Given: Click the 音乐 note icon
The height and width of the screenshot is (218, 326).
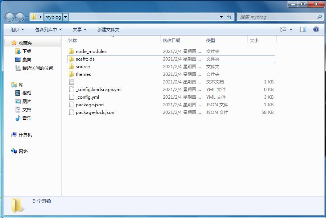Looking at the screenshot, I should (x=18, y=118).
